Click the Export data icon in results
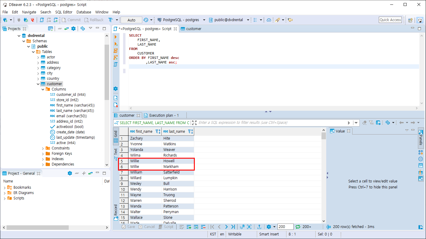426x239 pixels. coord(259,227)
